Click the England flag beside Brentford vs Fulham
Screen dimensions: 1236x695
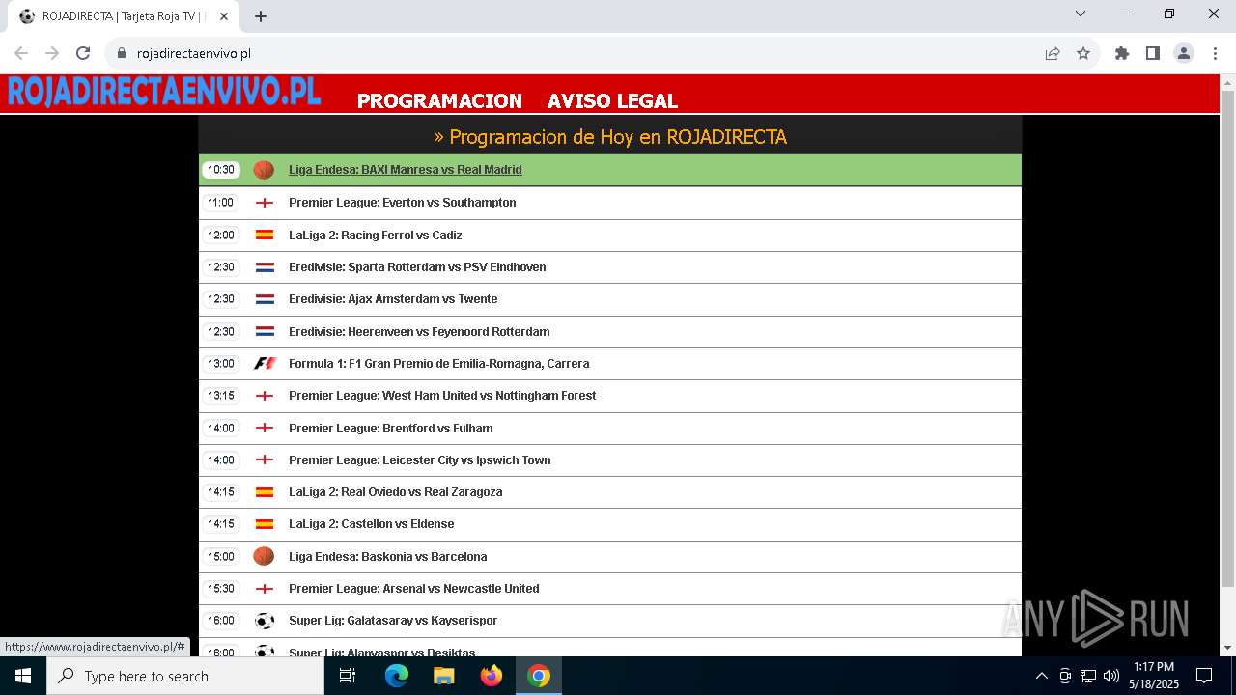[264, 428]
